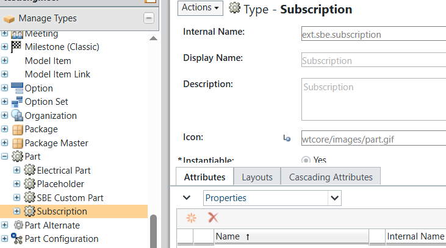Select Part Alternate in the type tree
This screenshot has width=446, height=248.
tap(52, 225)
